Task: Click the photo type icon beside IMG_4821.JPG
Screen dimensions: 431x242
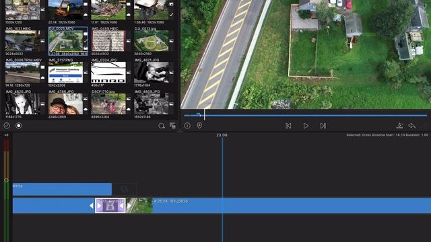Action: [171, 73]
